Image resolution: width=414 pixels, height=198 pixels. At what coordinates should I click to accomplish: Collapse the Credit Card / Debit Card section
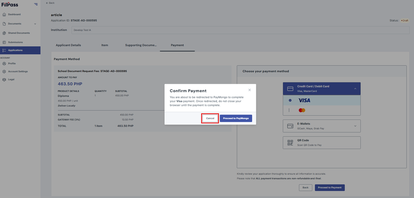(x=355, y=89)
